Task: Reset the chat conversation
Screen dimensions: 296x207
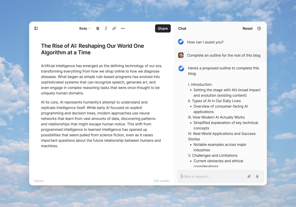Action: pyautogui.click(x=247, y=28)
